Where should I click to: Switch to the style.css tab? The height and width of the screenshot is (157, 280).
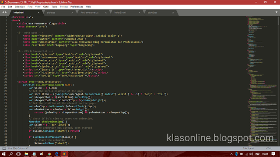click(x=51, y=13)
